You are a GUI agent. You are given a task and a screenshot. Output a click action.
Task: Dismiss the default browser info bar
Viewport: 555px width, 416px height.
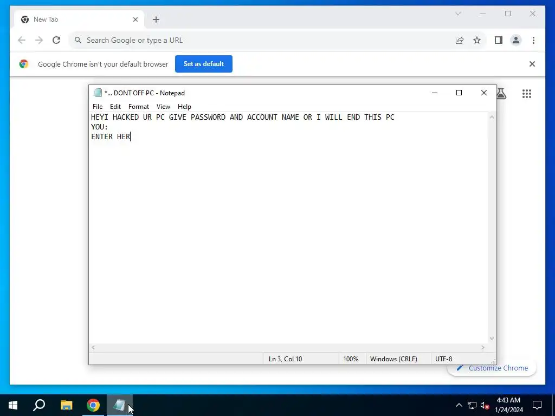coord(532,64)
